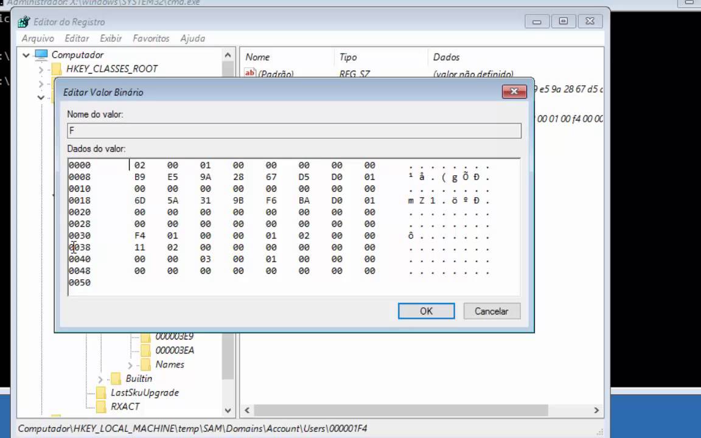Confirm binary edit with OK button

426,311
